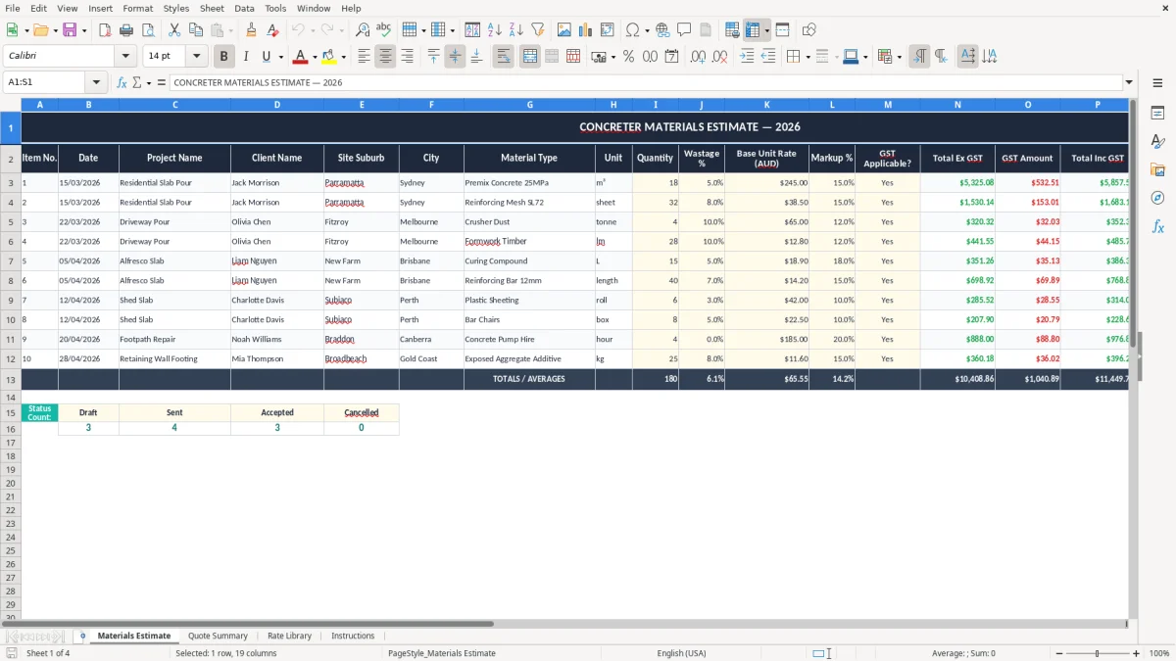1176x661 pixels.
Task: Expand the Font Name dropdown
Action: 125,57
